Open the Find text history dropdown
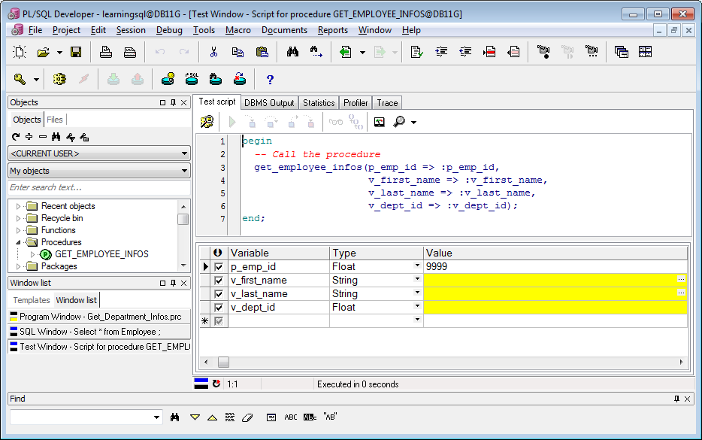Image resolution: width=702 pixels, height=440 pixels. 156,417
